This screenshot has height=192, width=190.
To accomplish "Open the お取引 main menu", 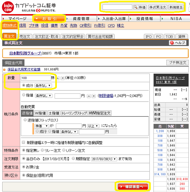I will click(49, 19).
